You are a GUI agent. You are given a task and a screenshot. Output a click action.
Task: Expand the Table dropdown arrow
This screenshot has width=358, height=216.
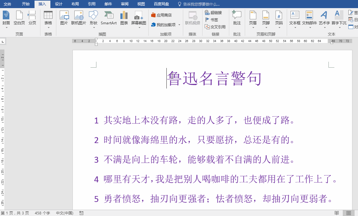tap(49, 28)
